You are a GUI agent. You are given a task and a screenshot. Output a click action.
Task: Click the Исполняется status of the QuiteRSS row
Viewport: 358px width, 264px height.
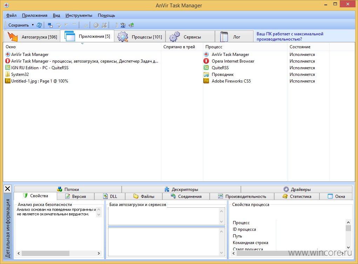302,67
